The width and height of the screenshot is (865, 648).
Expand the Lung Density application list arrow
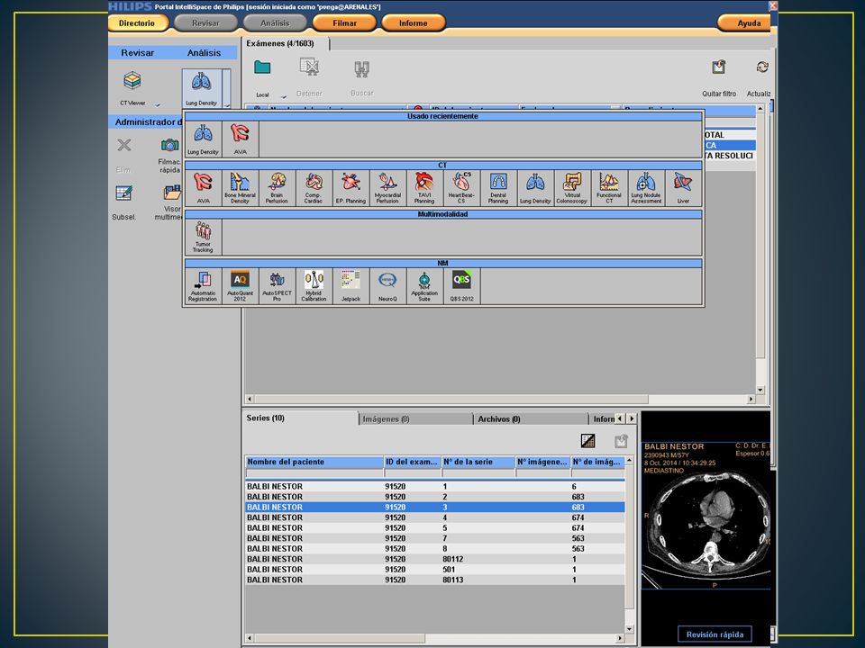pos(227,88)
